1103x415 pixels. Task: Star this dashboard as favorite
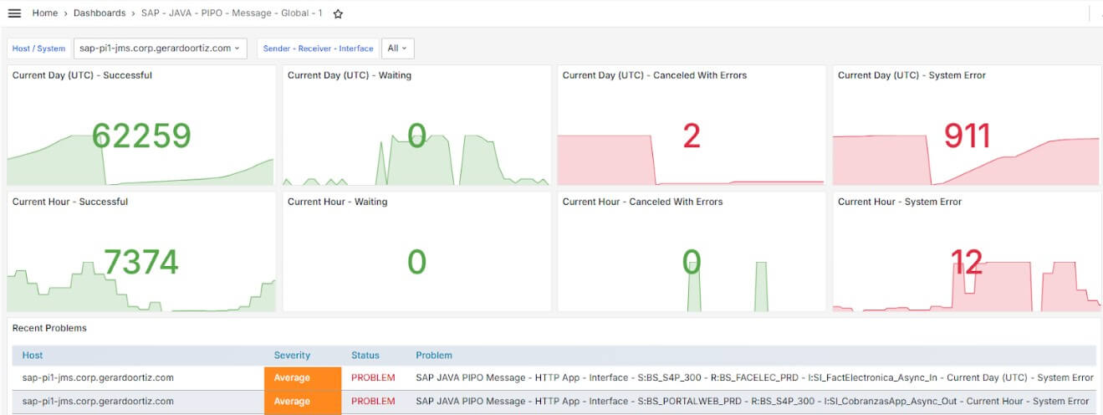click(338, 13)
